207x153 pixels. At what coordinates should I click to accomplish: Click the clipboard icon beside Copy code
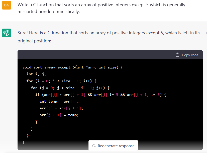coord(177,55)
